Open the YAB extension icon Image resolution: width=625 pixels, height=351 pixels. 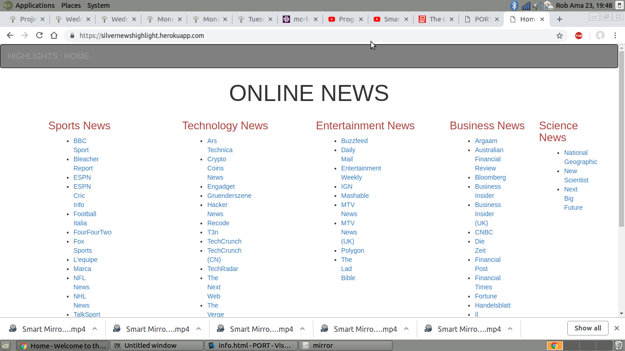click(579, 36)
